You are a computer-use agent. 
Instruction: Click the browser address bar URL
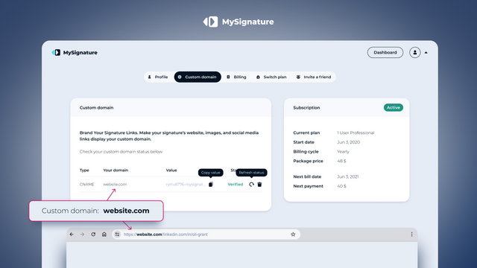(165, 234)
